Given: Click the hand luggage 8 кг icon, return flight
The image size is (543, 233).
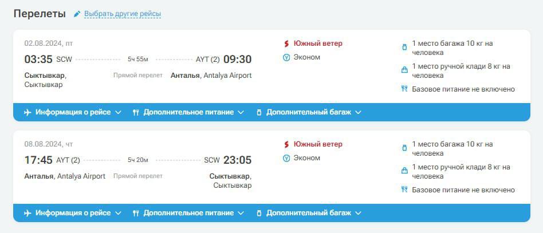Looking at the screenshot, I should pyautogui.click(x=404, y=171).
